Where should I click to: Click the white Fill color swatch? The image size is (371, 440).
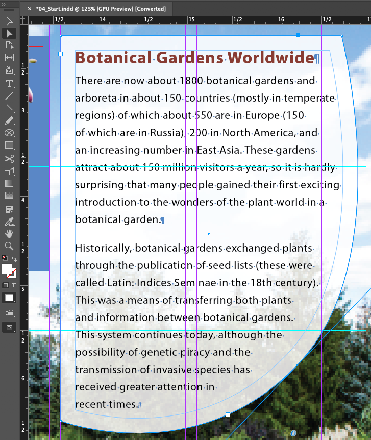pos(7,269)
